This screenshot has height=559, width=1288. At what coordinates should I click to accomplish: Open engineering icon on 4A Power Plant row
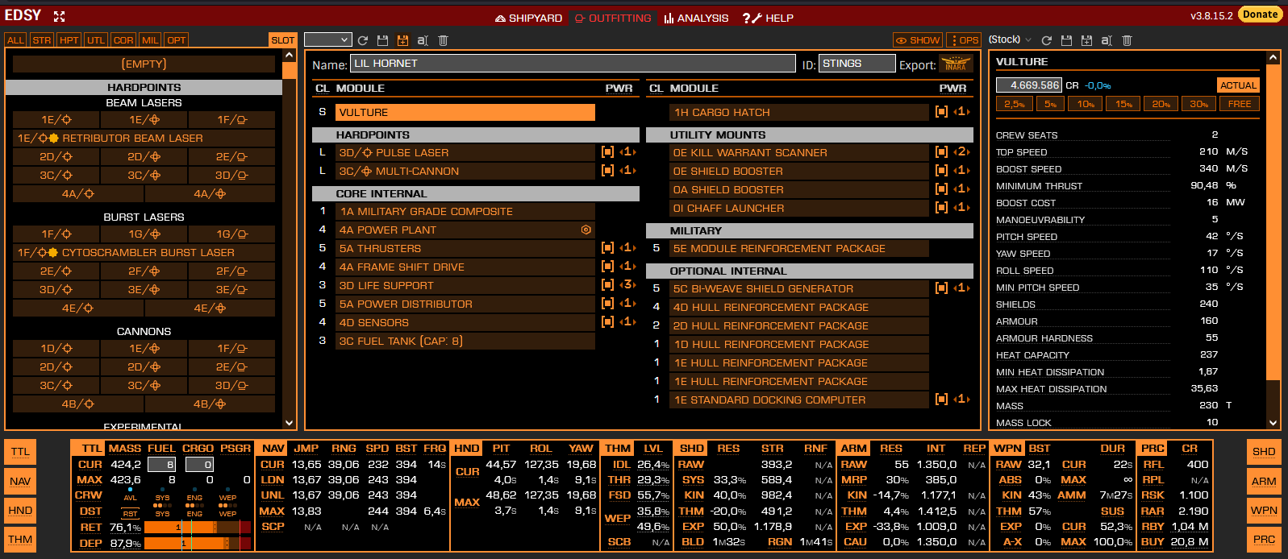pos(586,230)
